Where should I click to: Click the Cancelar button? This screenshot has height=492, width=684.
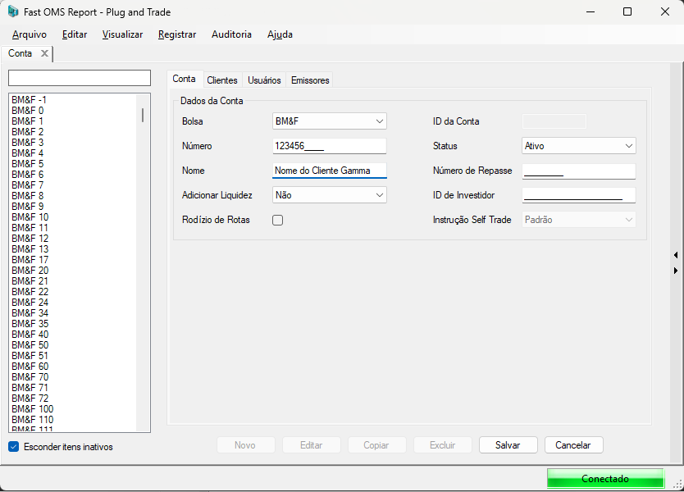coord(573,445)
